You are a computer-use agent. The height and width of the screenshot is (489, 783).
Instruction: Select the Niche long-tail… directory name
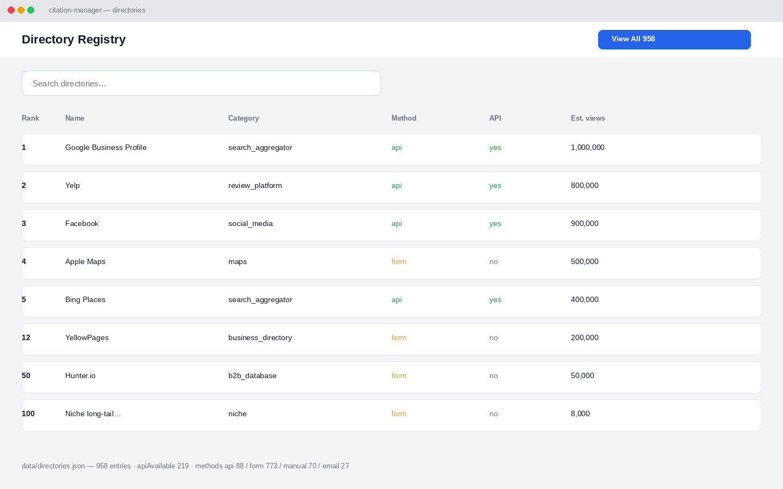[93, 414]
